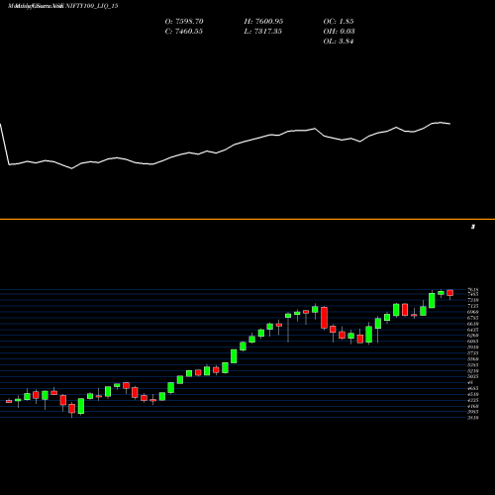Select the low value L: 7317.35
495x495 pixels.
[x=263, y=32]
